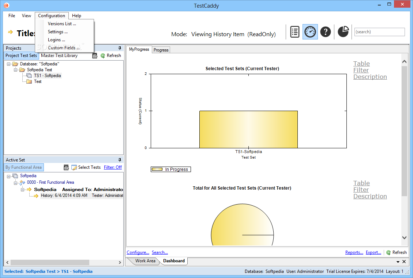Image resolution: width=413 pixels, height=278 pixels.
Task: Open the File menu
Action: point(12,15)
